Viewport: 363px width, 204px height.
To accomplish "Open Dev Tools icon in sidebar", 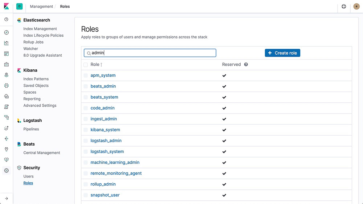I will pyautogui.click(x=7, y=149).
